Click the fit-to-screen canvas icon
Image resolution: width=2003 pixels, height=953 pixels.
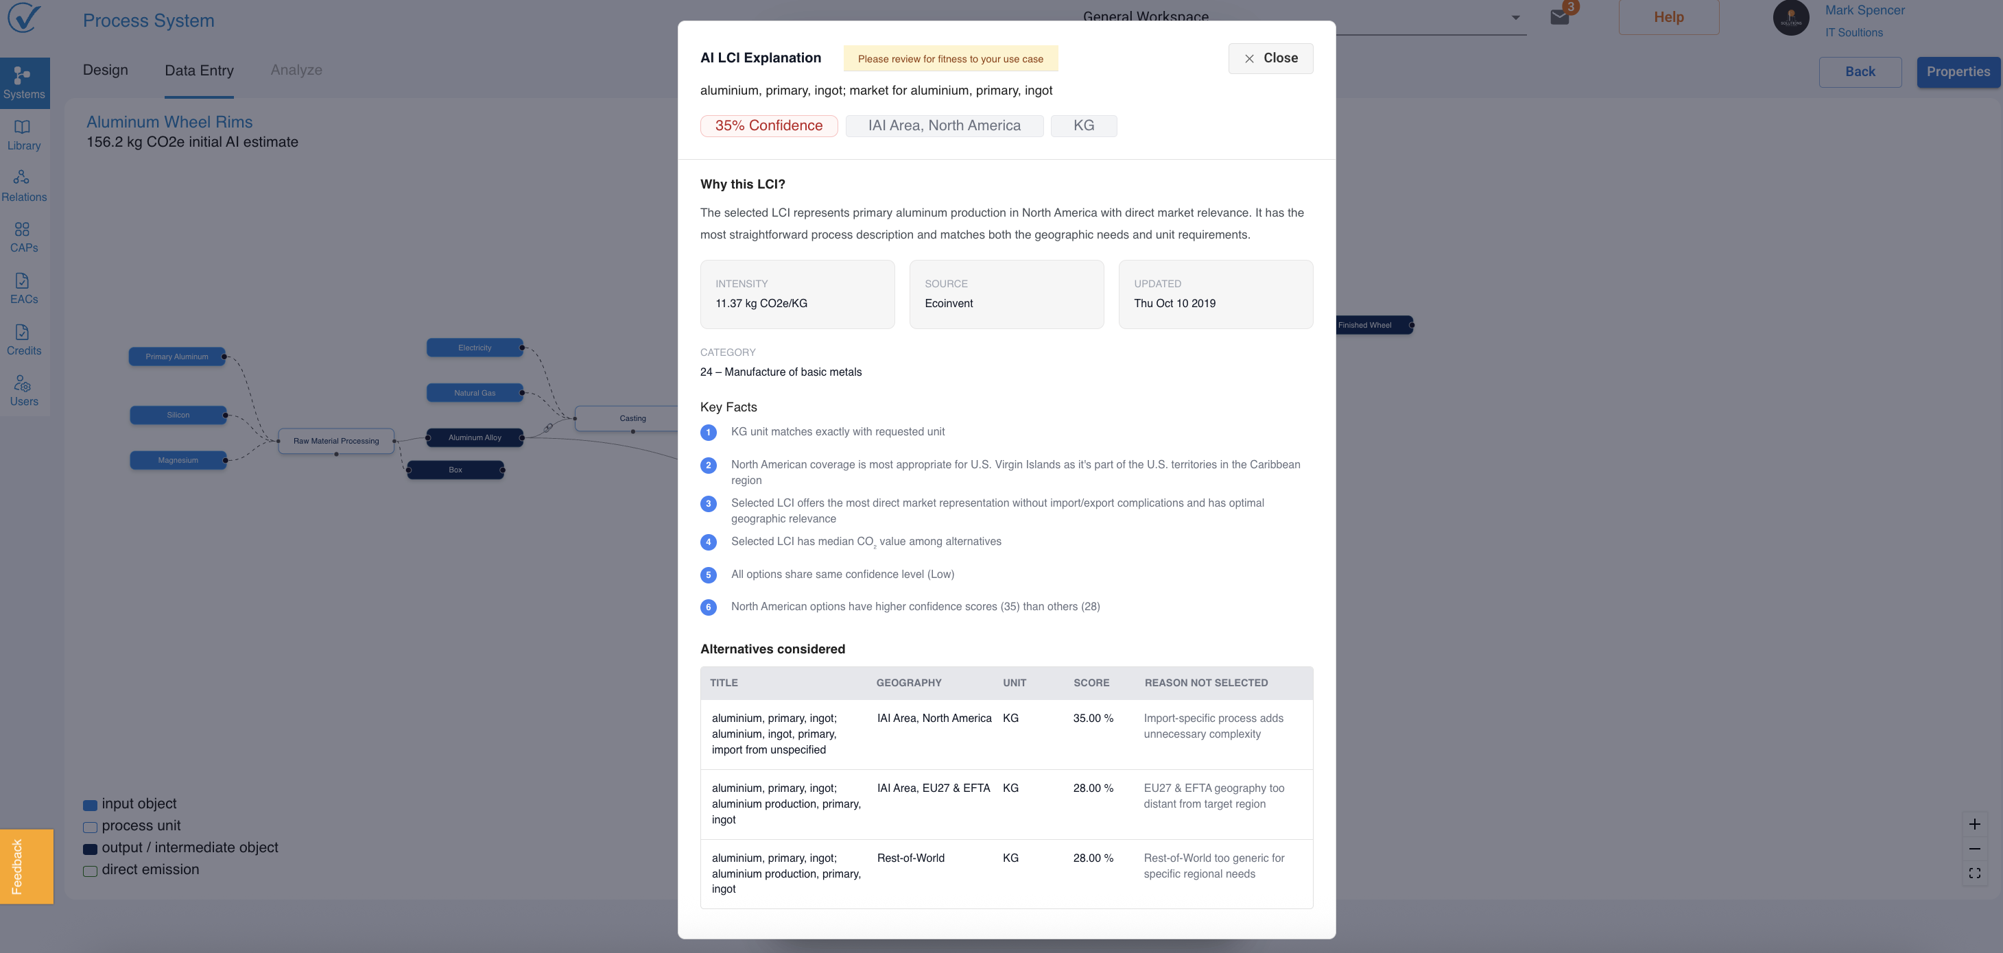(x=1974, y=873)
